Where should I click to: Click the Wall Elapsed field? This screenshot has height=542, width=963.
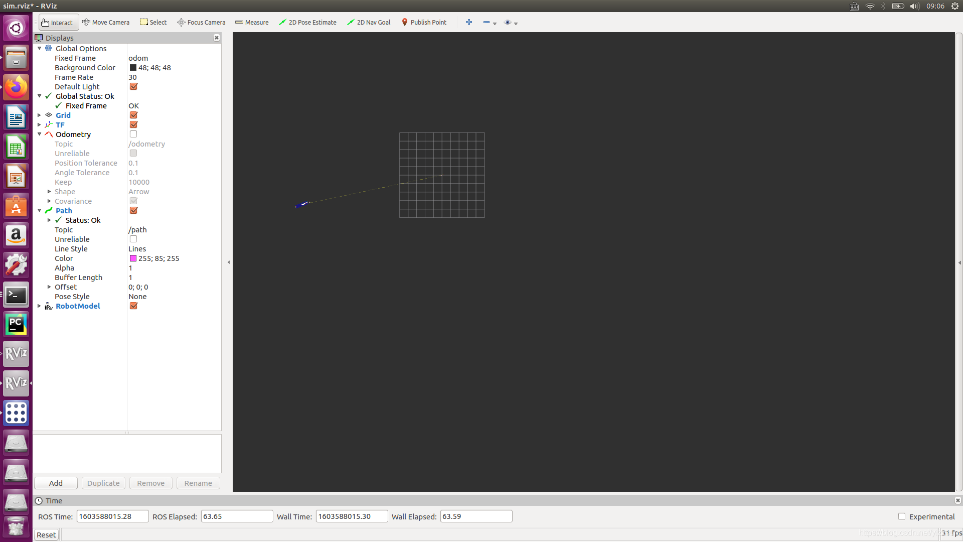tap(476, 516)
